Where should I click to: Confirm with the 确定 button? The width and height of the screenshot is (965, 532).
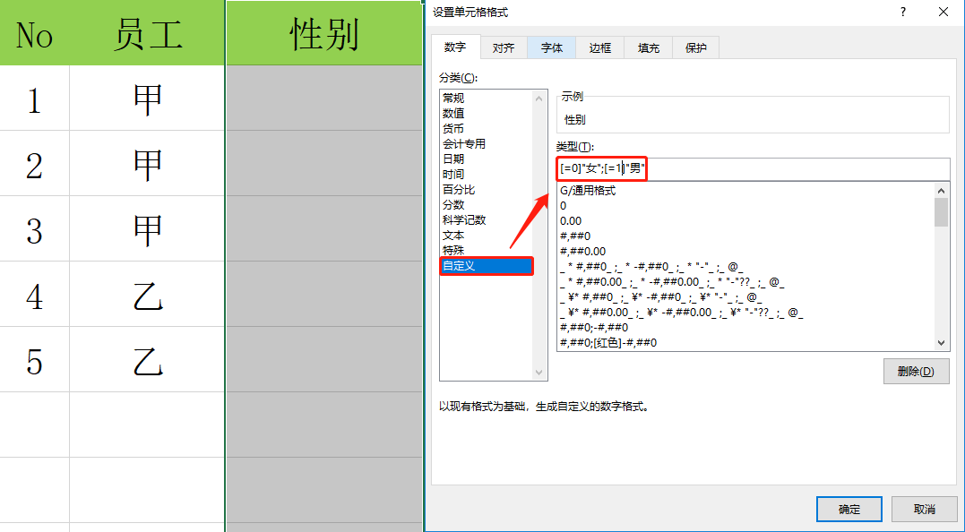(x=849, y=510)
